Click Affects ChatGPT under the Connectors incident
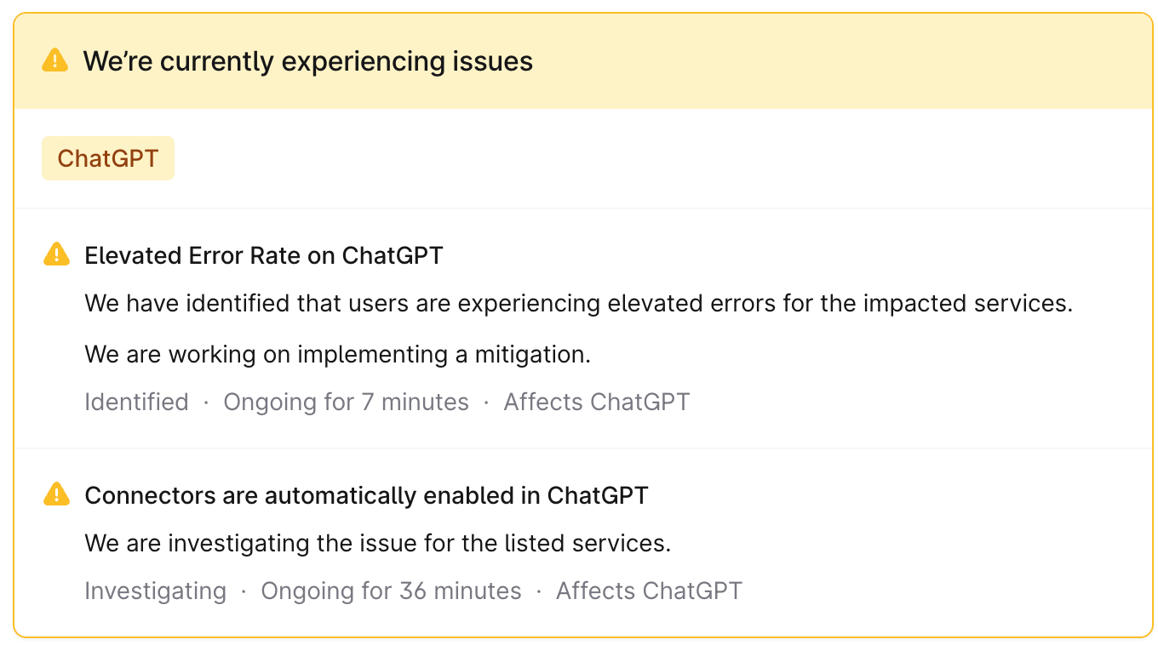Screen dimensions: 1158x645 click(x=649, y=591)
